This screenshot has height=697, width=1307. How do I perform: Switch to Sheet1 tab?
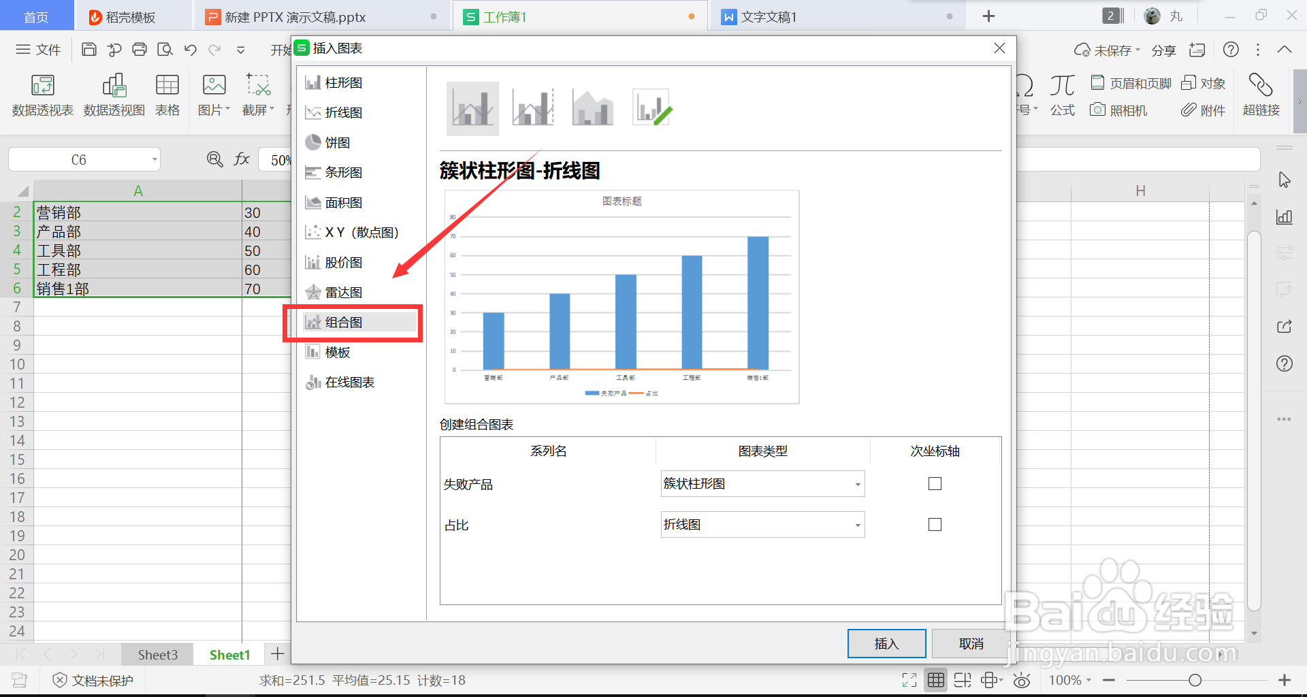point(229,655)
